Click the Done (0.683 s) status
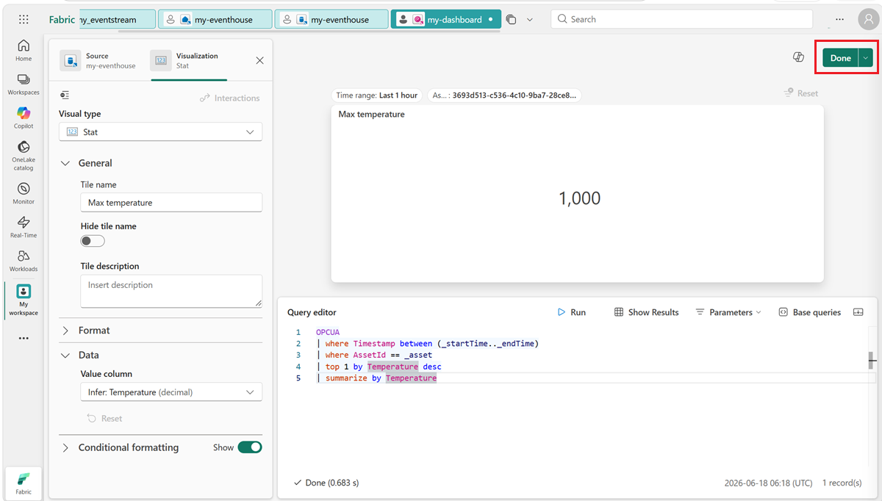 (326, 483)
